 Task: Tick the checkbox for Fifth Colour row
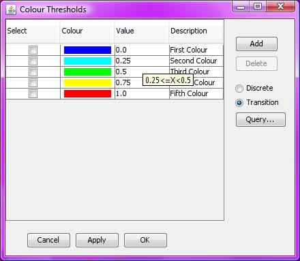[x=33, y=93]
